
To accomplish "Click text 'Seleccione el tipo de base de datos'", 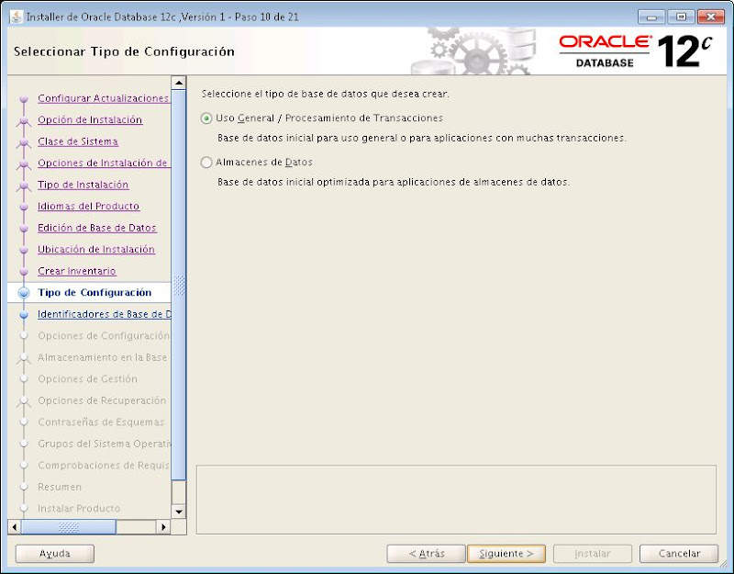I will 326,94.
